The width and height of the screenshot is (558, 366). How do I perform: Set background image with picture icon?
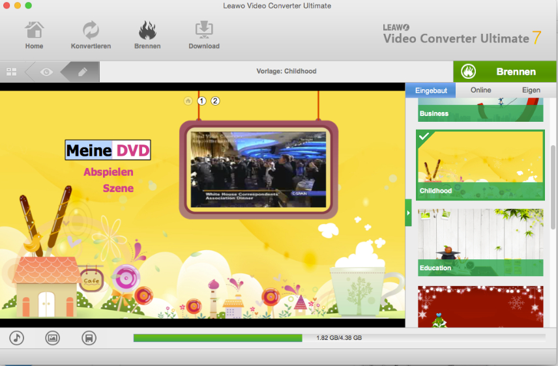[x=53, y=338]
